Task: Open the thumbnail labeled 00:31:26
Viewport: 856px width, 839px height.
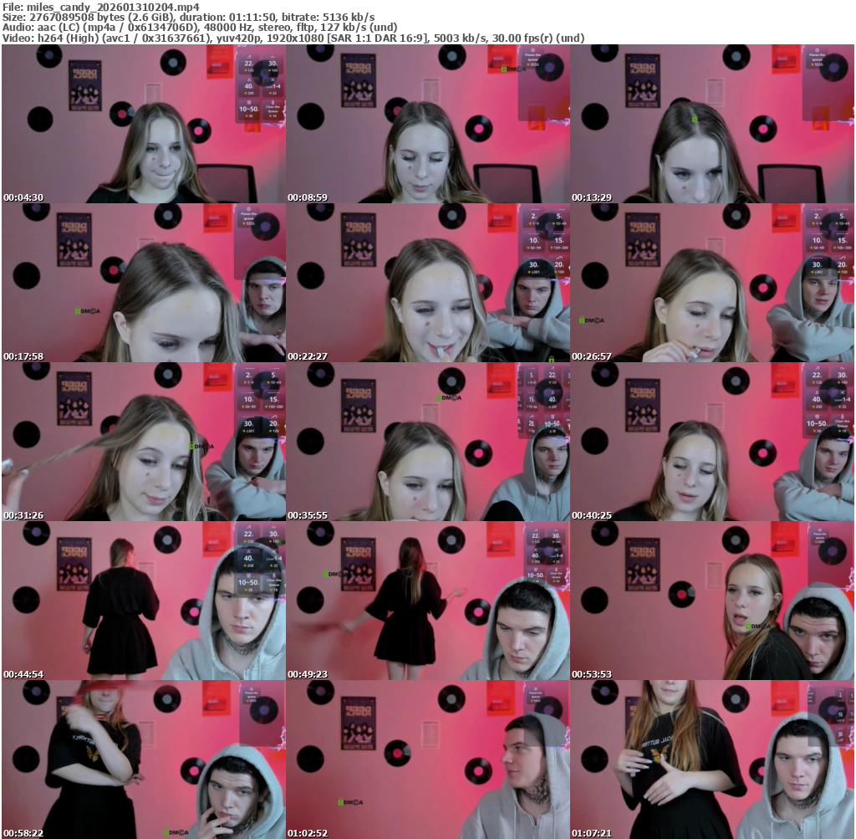Action: [x=144, y=442]
